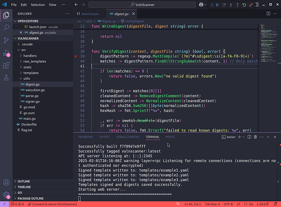Split the editor to the right
The height and width of the screenshot is (207, 281).
(x=268, y=14)
